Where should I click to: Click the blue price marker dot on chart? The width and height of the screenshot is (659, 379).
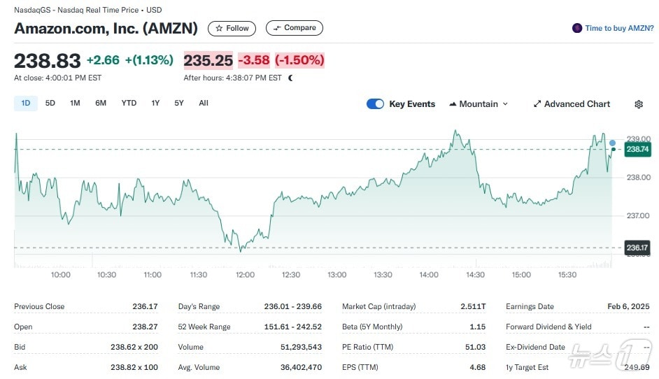click(613, 143)
